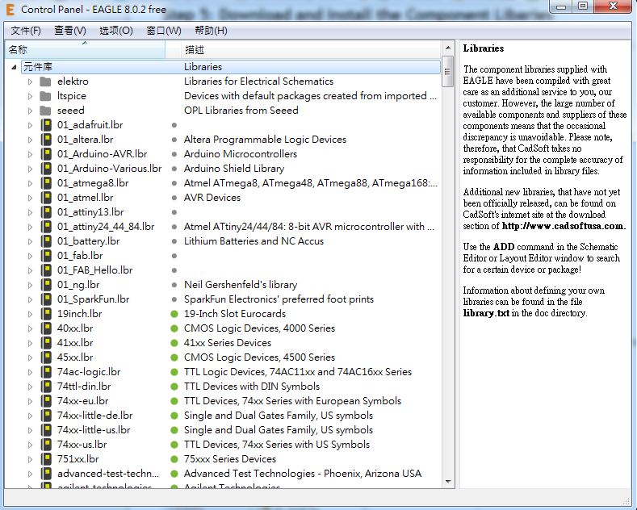Click the 描述 column header
637x510 pixels.
[311, 50]
